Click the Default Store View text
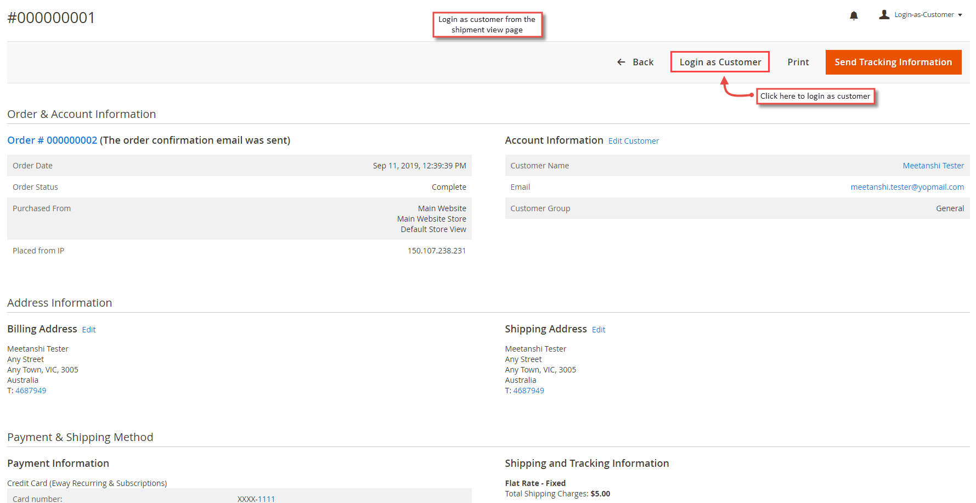Viewport: 976px width, 503px height. pos(433,229)
